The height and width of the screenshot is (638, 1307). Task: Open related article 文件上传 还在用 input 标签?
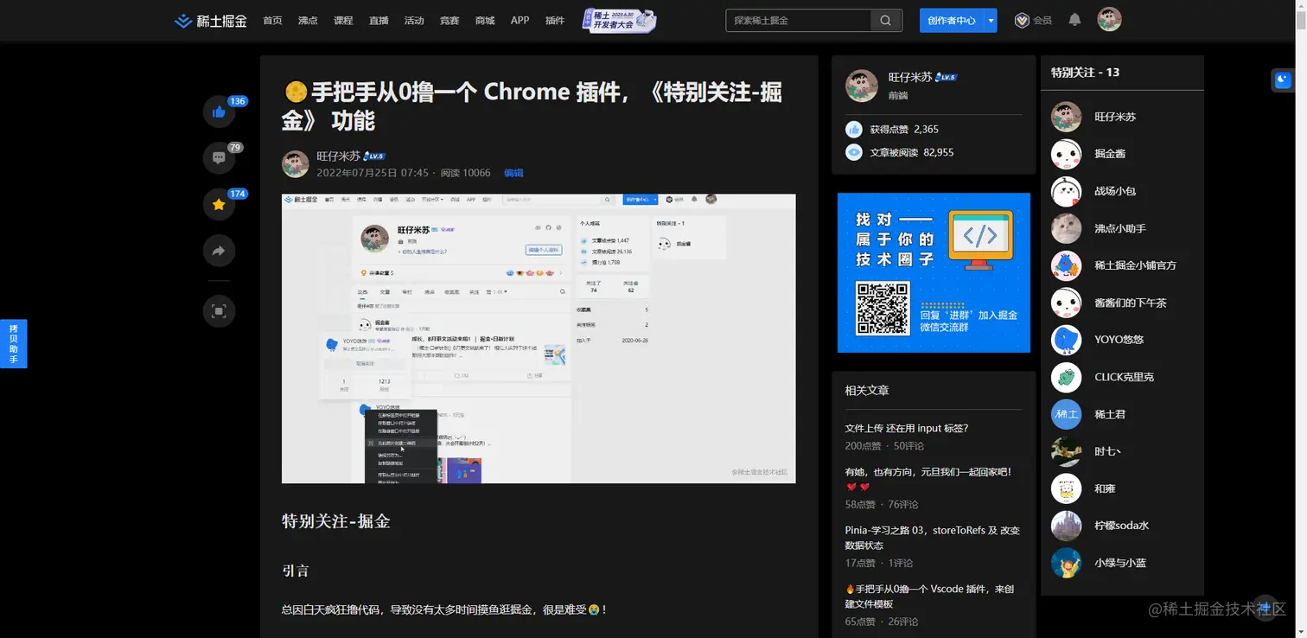coord(906,428)
